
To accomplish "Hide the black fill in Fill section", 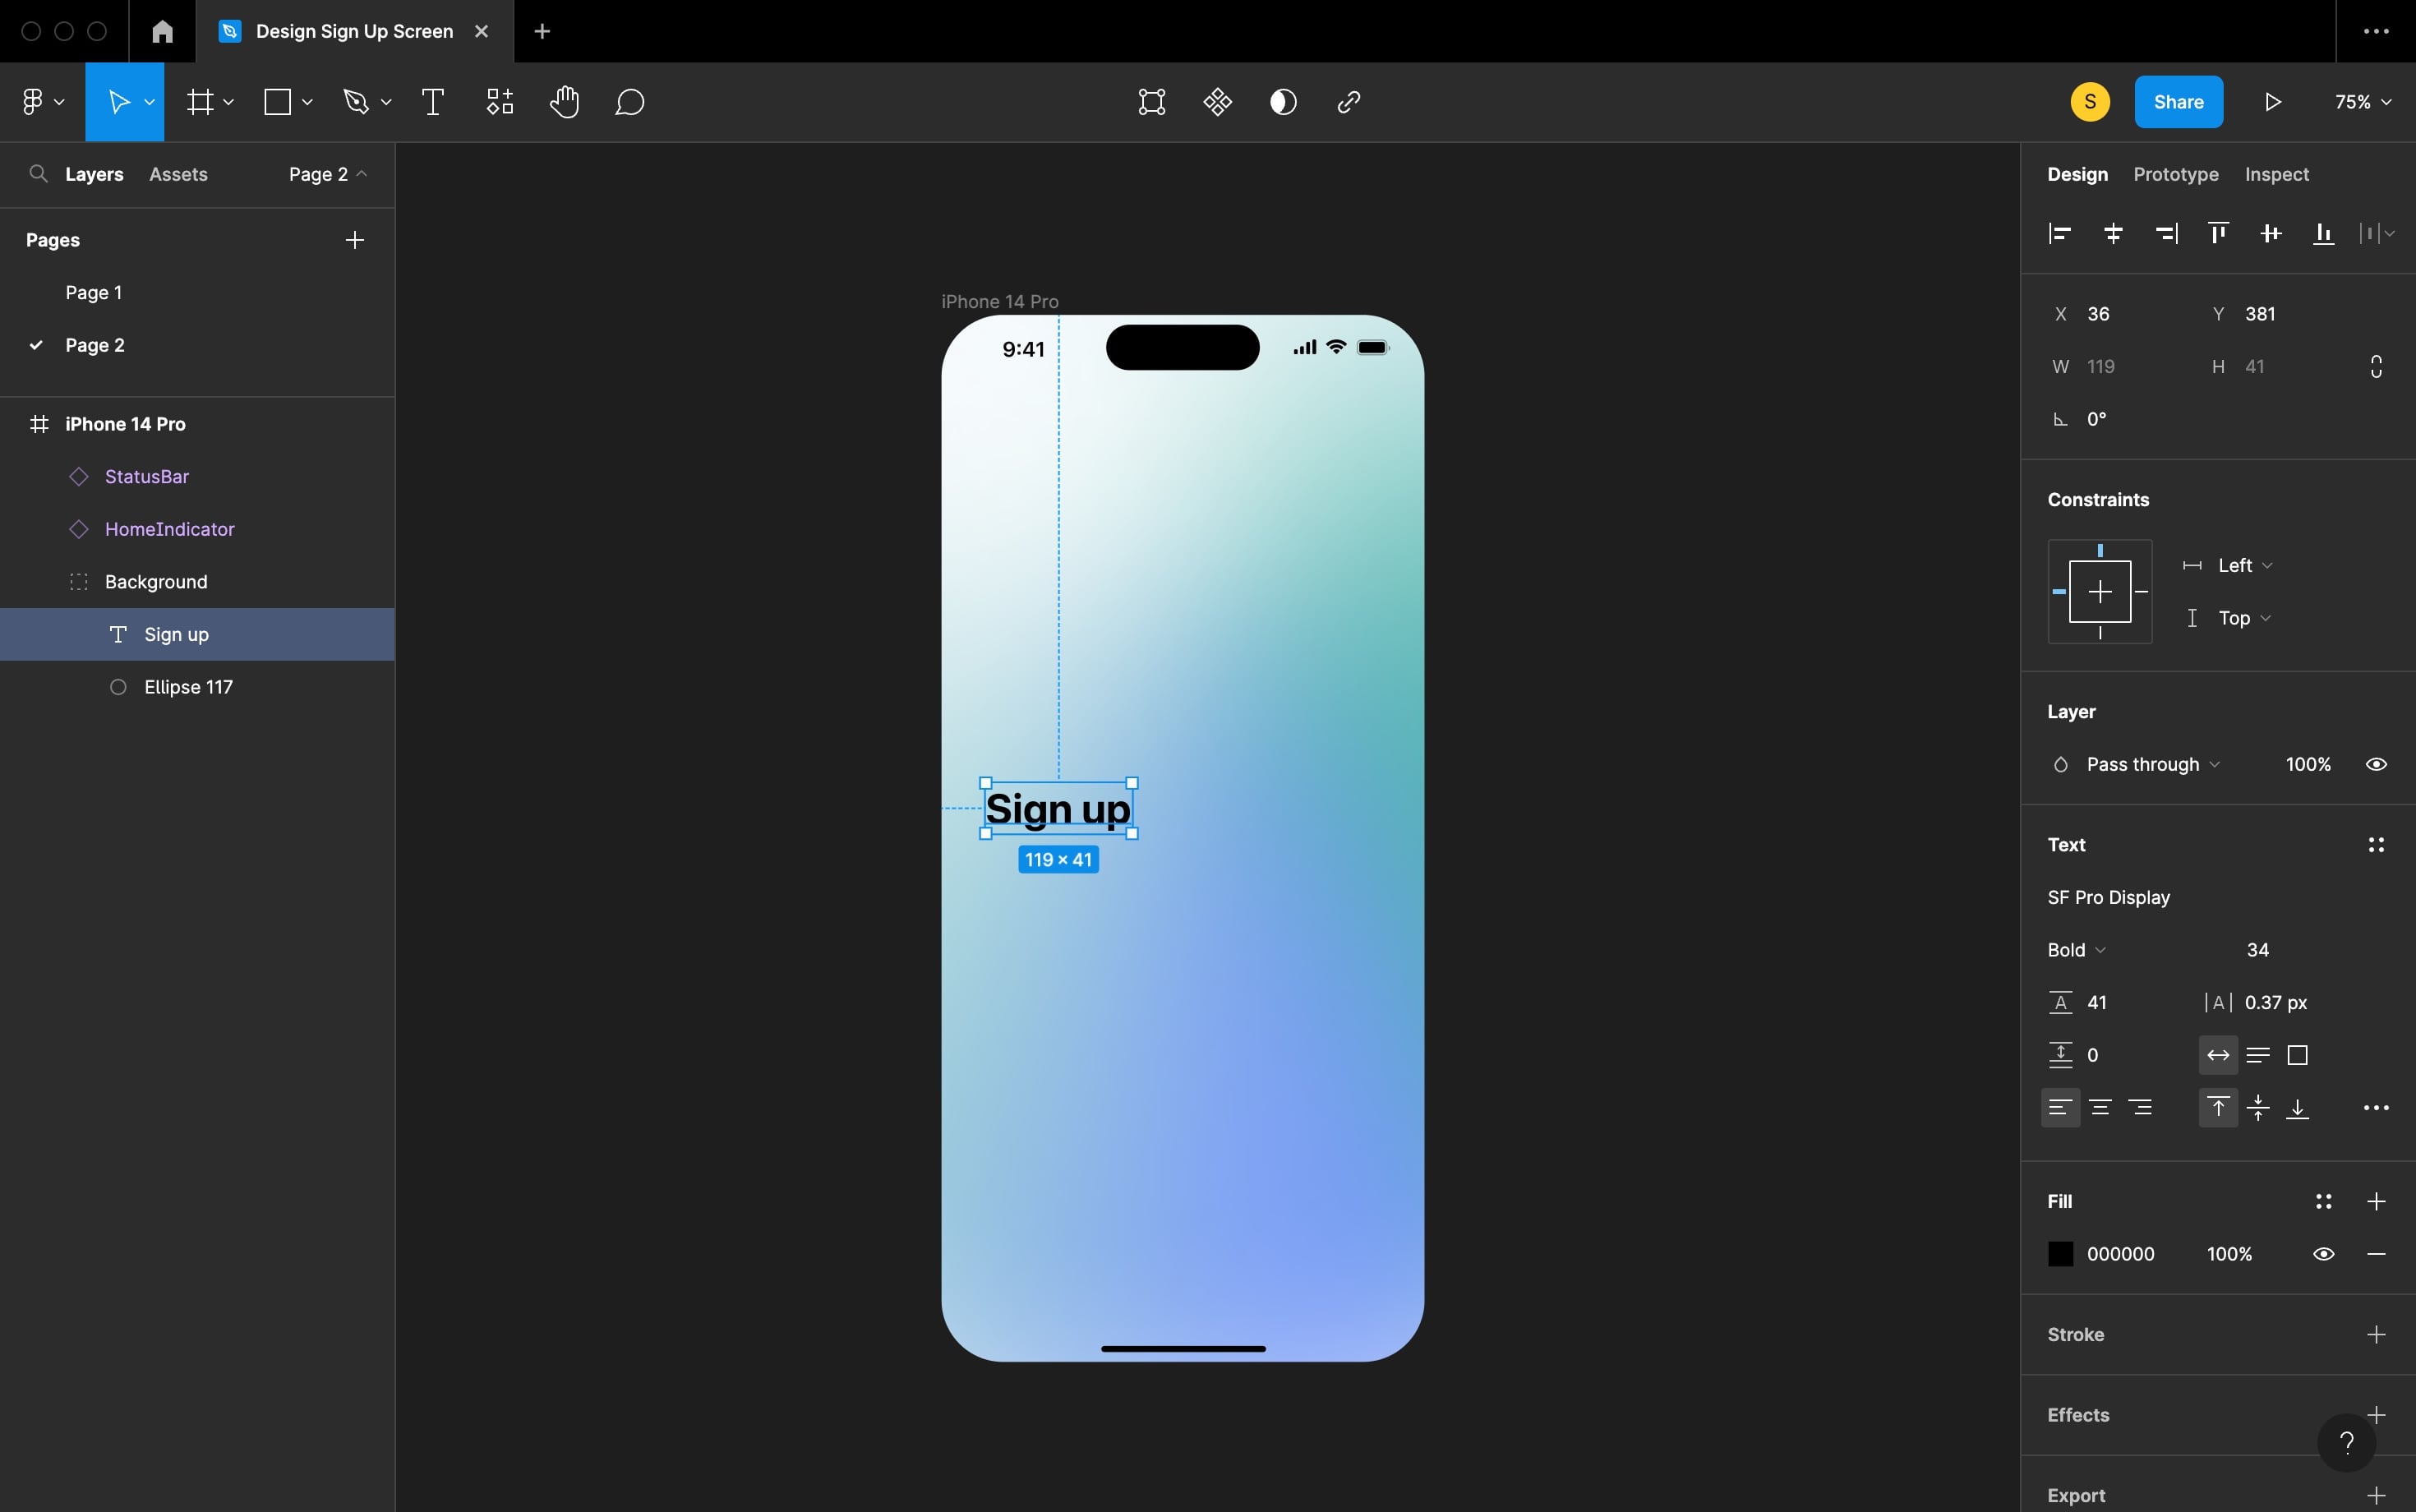I will coord(2322,1252).
